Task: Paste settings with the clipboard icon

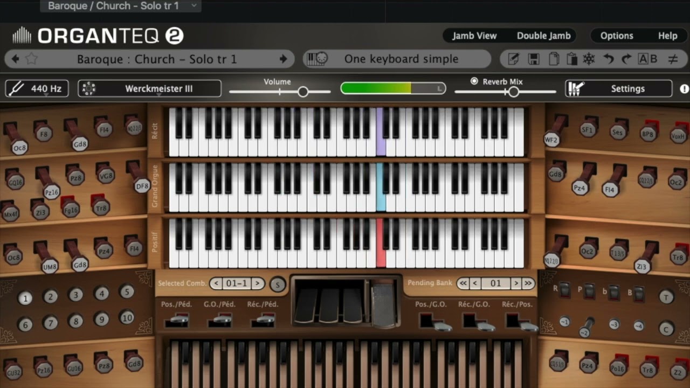Action: pos(572,59)
